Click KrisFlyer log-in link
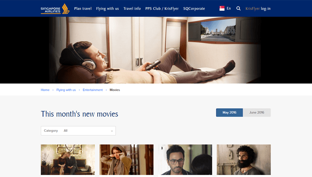 click(x=258, y=8)
